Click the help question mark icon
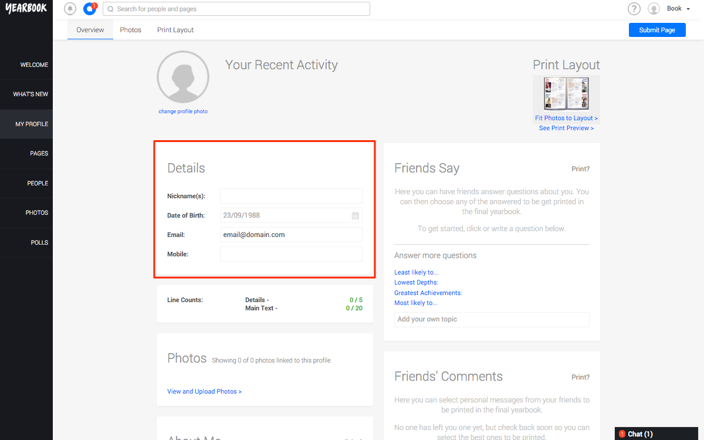The width and height of the screenshot is (704, 440). 634,9
